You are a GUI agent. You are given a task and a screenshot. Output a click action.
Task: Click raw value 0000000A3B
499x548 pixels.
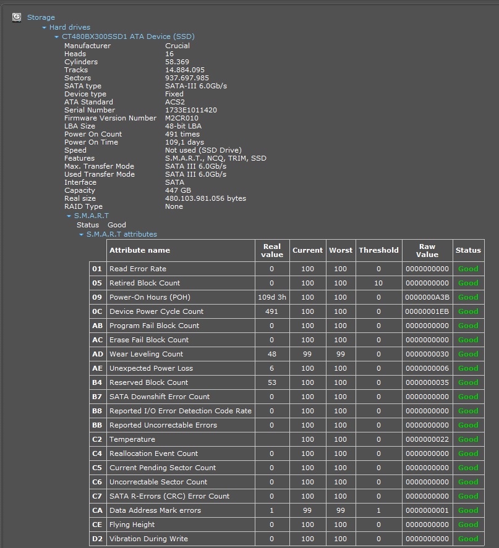427,297
